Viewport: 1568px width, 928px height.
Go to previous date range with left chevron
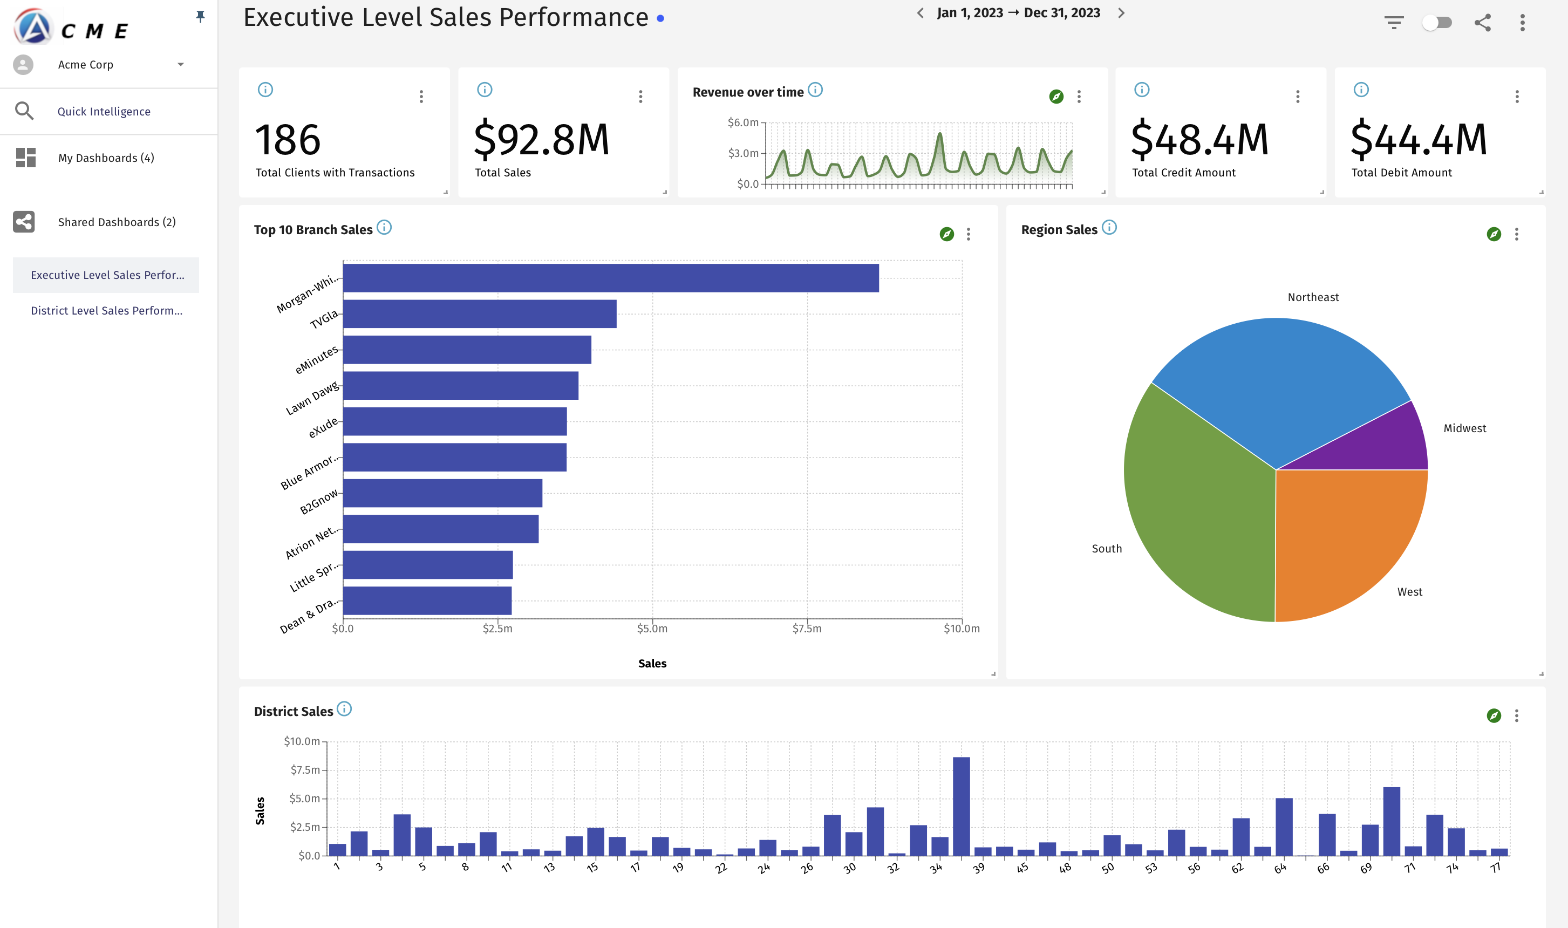pos(921,13)
